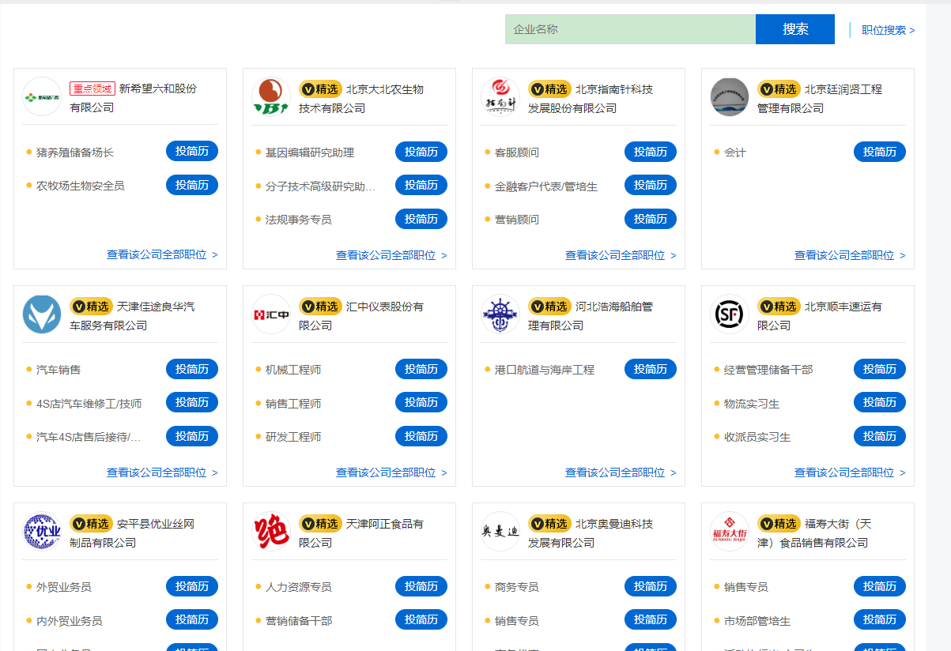
Task: Submit resume for 猪养殖储备场长
Action: [x=191, y=152]
